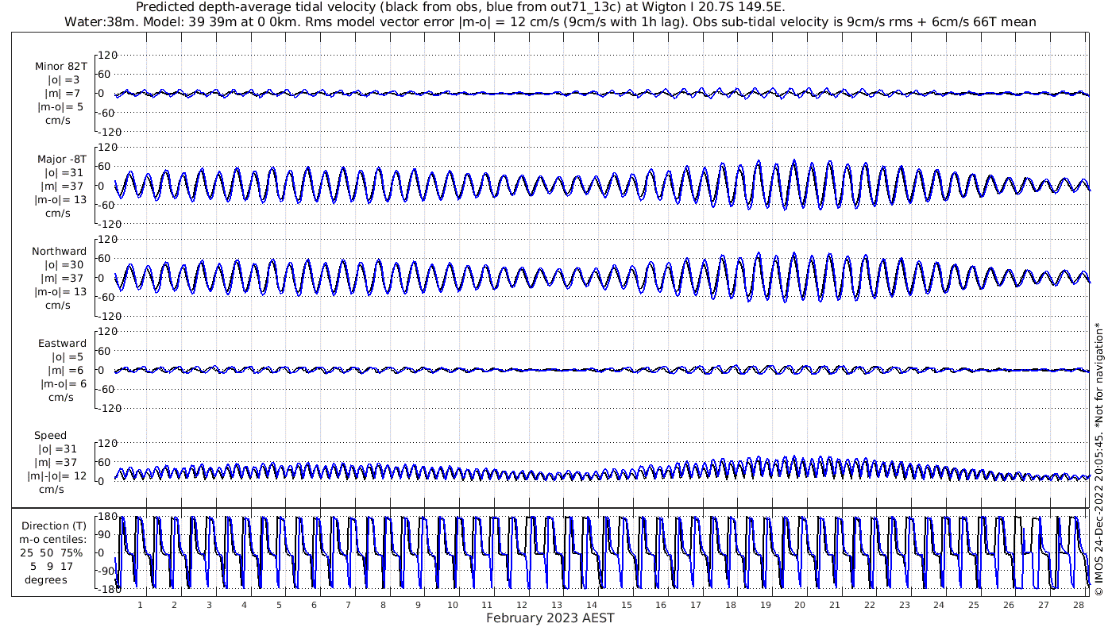Screen dimensions: 1112x635
Task: Select "|m|-|o|= 12" under Speed
Action: click(56, 476)
